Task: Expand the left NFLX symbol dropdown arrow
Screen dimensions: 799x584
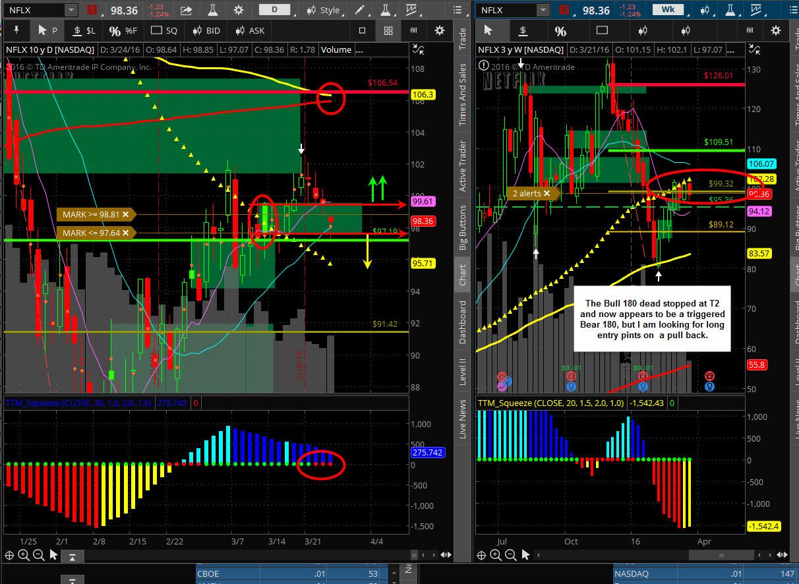Action: [71, 10]
